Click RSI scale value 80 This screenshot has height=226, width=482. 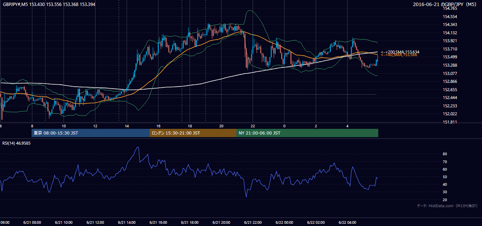pos(445,154)
